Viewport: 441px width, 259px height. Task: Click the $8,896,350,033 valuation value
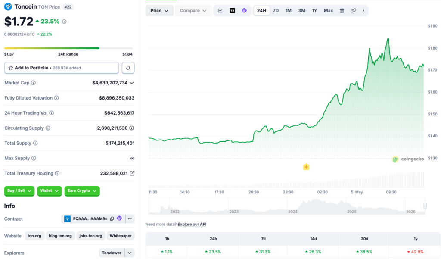pos(117,98)
